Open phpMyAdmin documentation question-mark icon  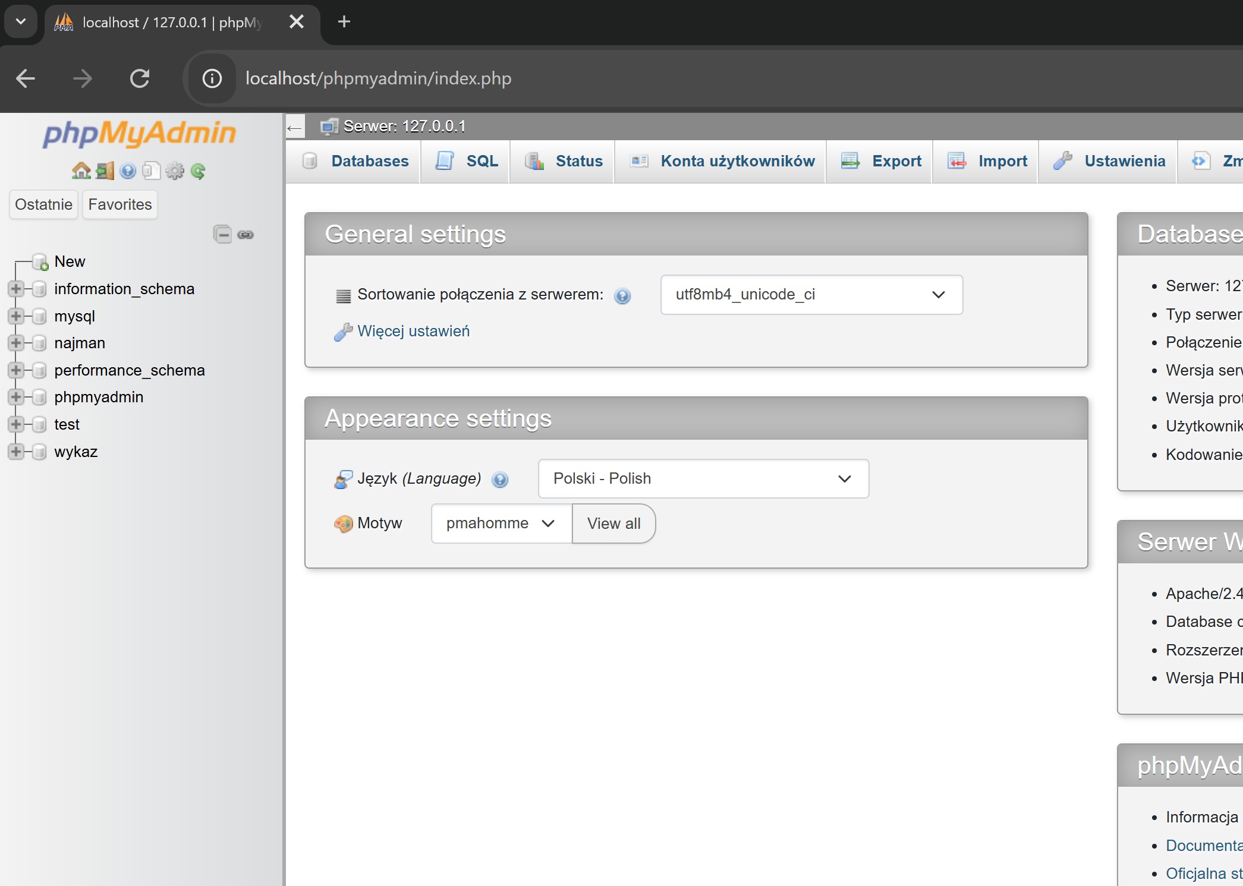[x=127, y=171]
